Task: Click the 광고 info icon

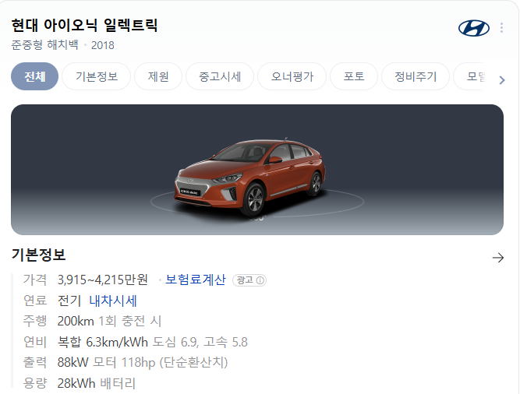Action: [260, 280]
